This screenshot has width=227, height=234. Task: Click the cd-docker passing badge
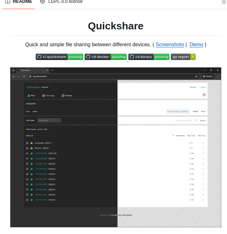click(106, 57)
